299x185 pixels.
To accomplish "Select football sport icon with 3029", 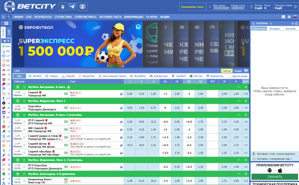I will coord(4,46).
